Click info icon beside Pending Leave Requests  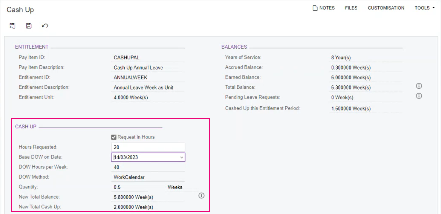419,96
